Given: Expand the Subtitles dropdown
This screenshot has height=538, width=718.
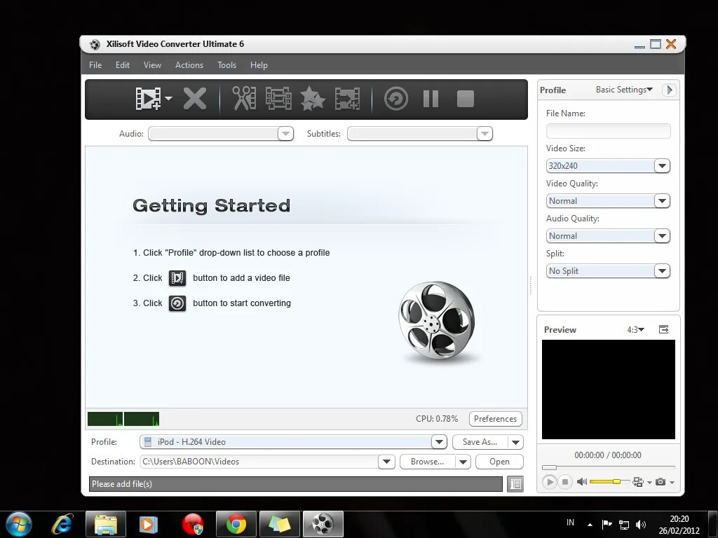Looking at the screenshot, I should point(485,134).
